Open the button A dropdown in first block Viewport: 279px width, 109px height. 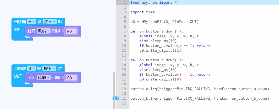tap(32, 22)
